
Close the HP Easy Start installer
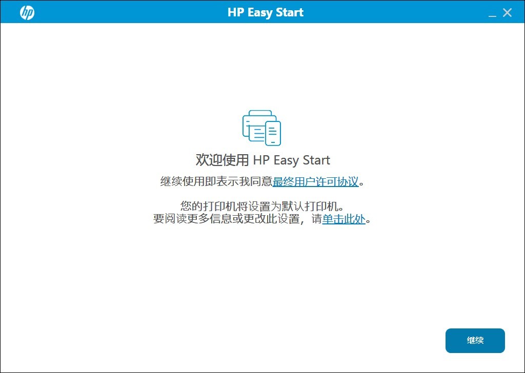coord(507,12)
